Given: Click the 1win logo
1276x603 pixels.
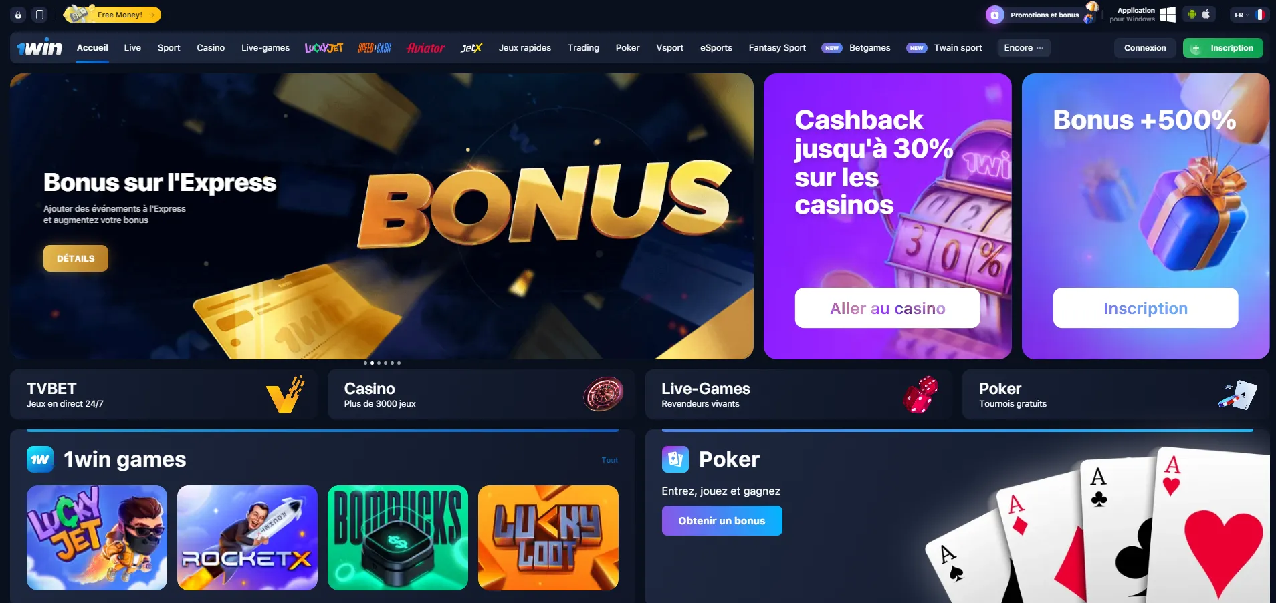Looking at the screenshot, I should 39,47.
